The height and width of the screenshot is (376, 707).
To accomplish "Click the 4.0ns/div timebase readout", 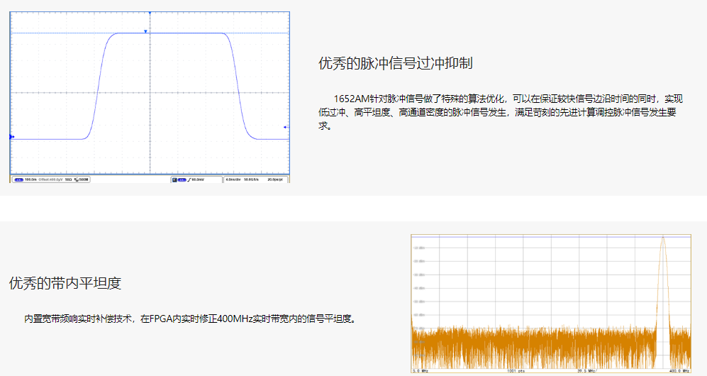I will pyautogui.click(x=233, y=179).
